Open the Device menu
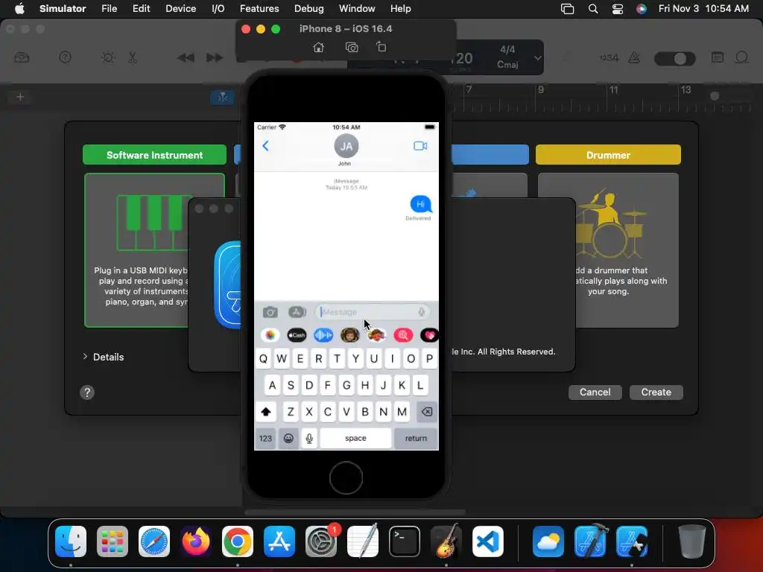763x572 pixels. pyautogui.click(x=180, y=8)
